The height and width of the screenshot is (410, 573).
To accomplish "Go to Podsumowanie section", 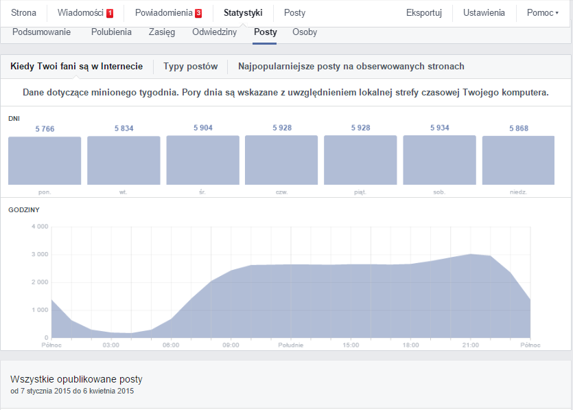I will pos(41,32).
